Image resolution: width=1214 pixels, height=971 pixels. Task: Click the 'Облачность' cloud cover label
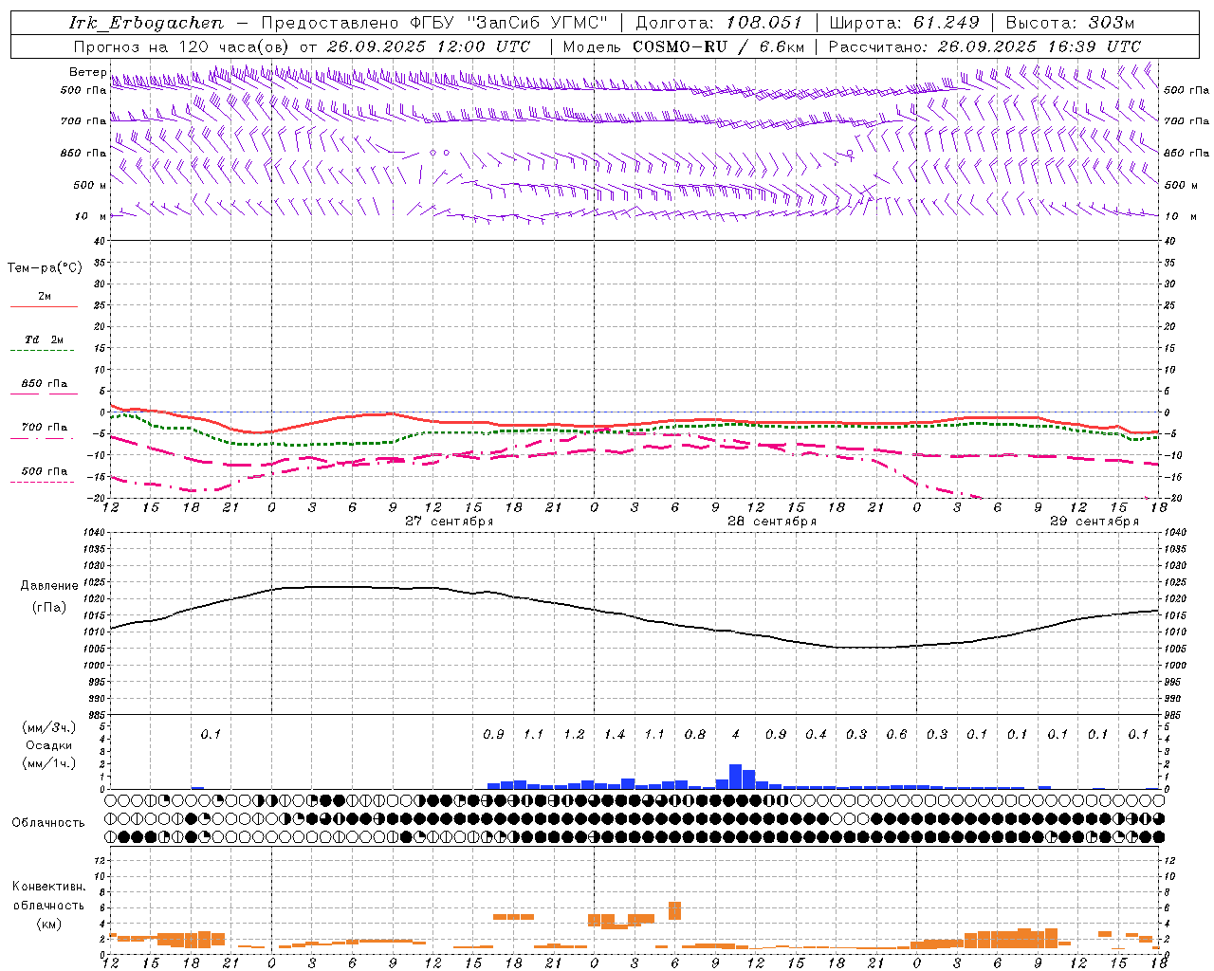click(48, 823)
